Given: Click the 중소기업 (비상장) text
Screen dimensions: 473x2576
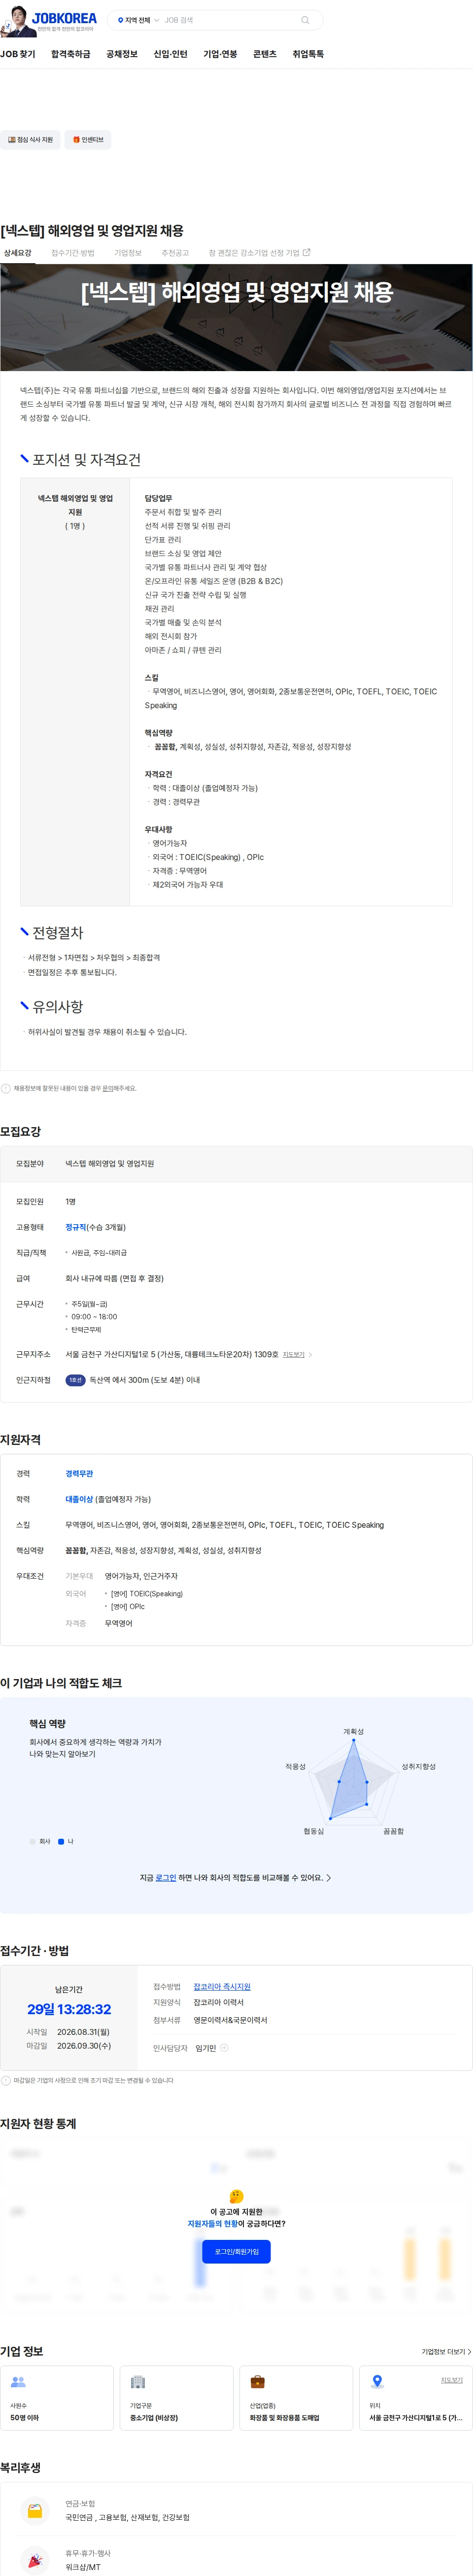Looking at the screenshot, I should pyautogui.click(x=154, y=2417).
